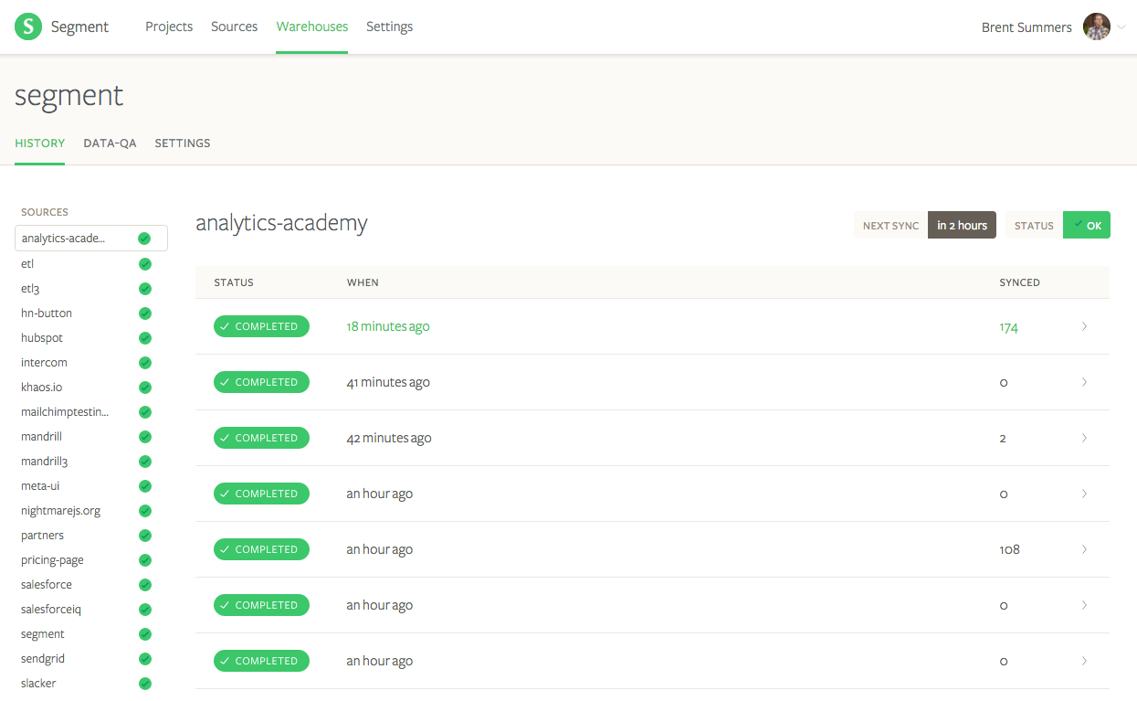This screenshot has width=1137, height=701.
Task: Click the Brent Summers user name
Action: coord(1026,27)
